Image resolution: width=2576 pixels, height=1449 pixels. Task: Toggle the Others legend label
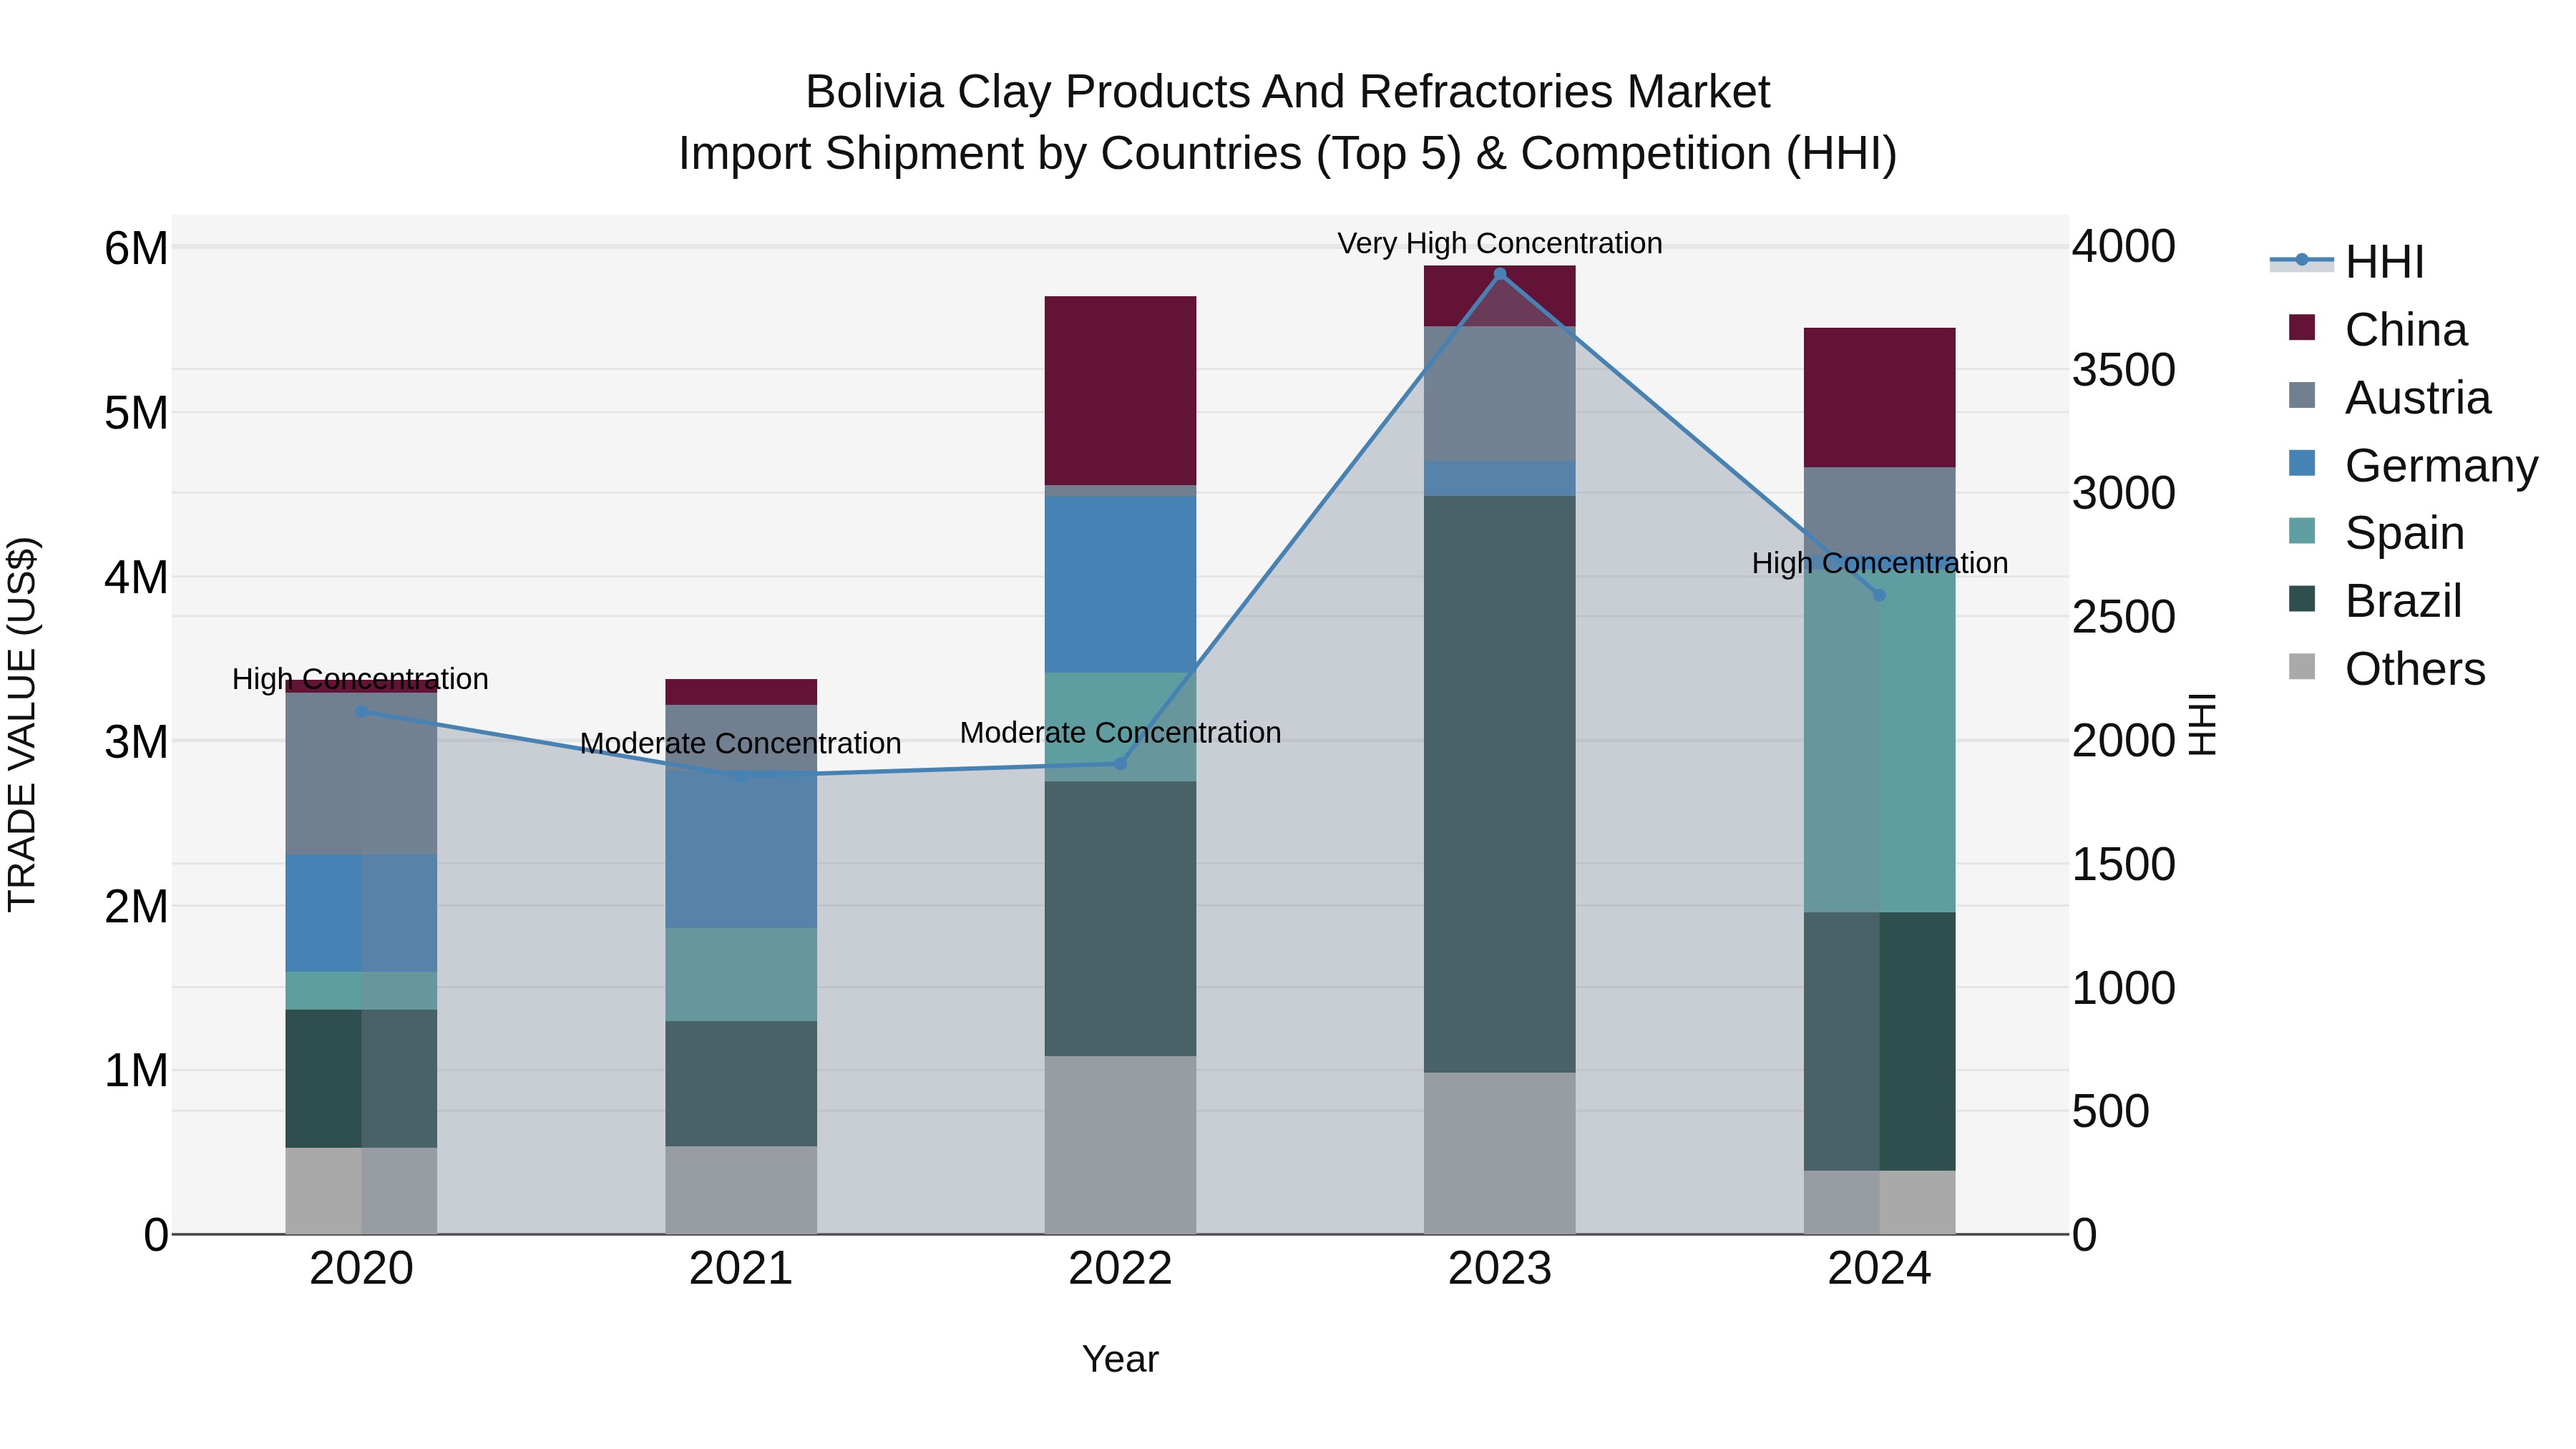2415,669
